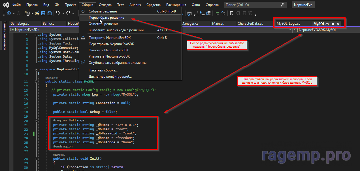
Task: Collapse the MySQL class block
Action: [36, 81]
